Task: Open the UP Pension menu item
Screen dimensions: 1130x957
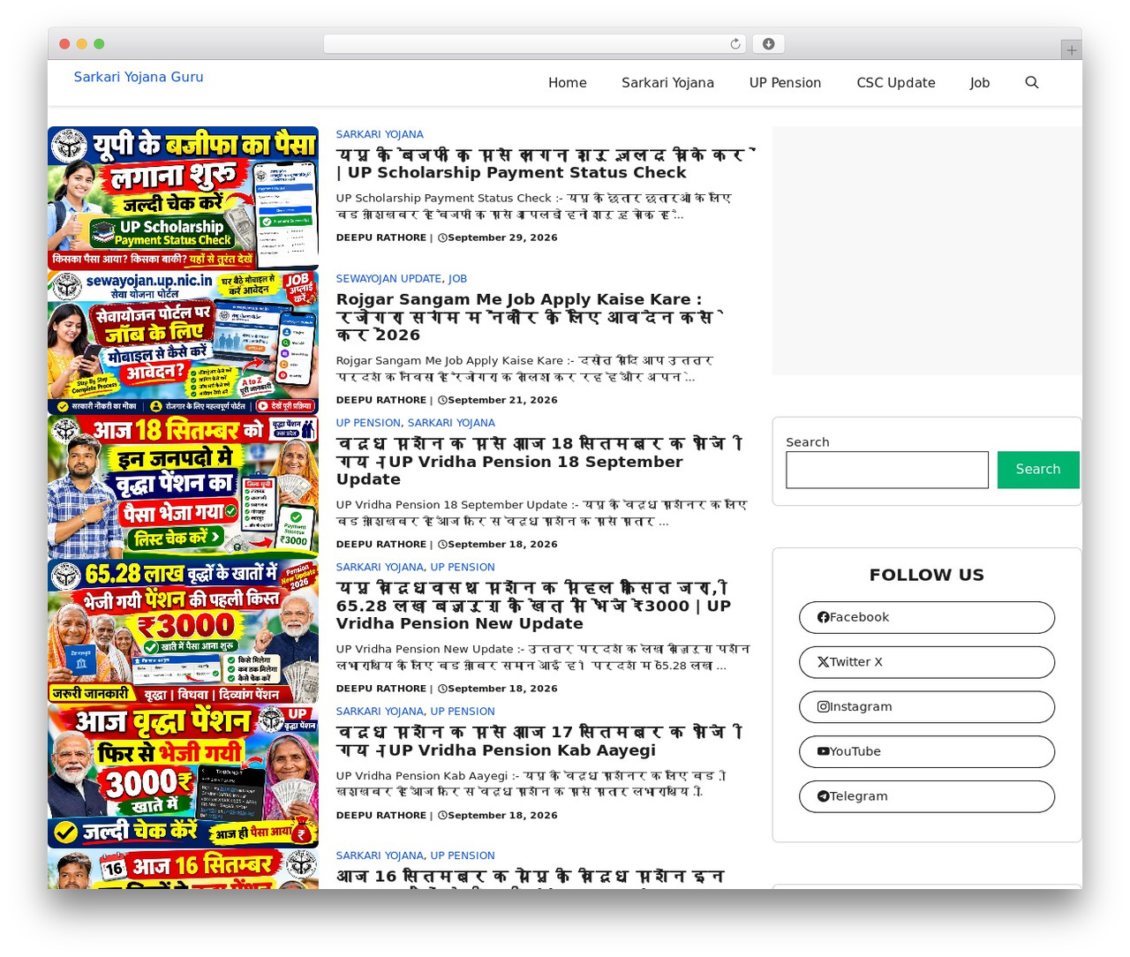Action: pyautogui.click(x=785, y=83)
